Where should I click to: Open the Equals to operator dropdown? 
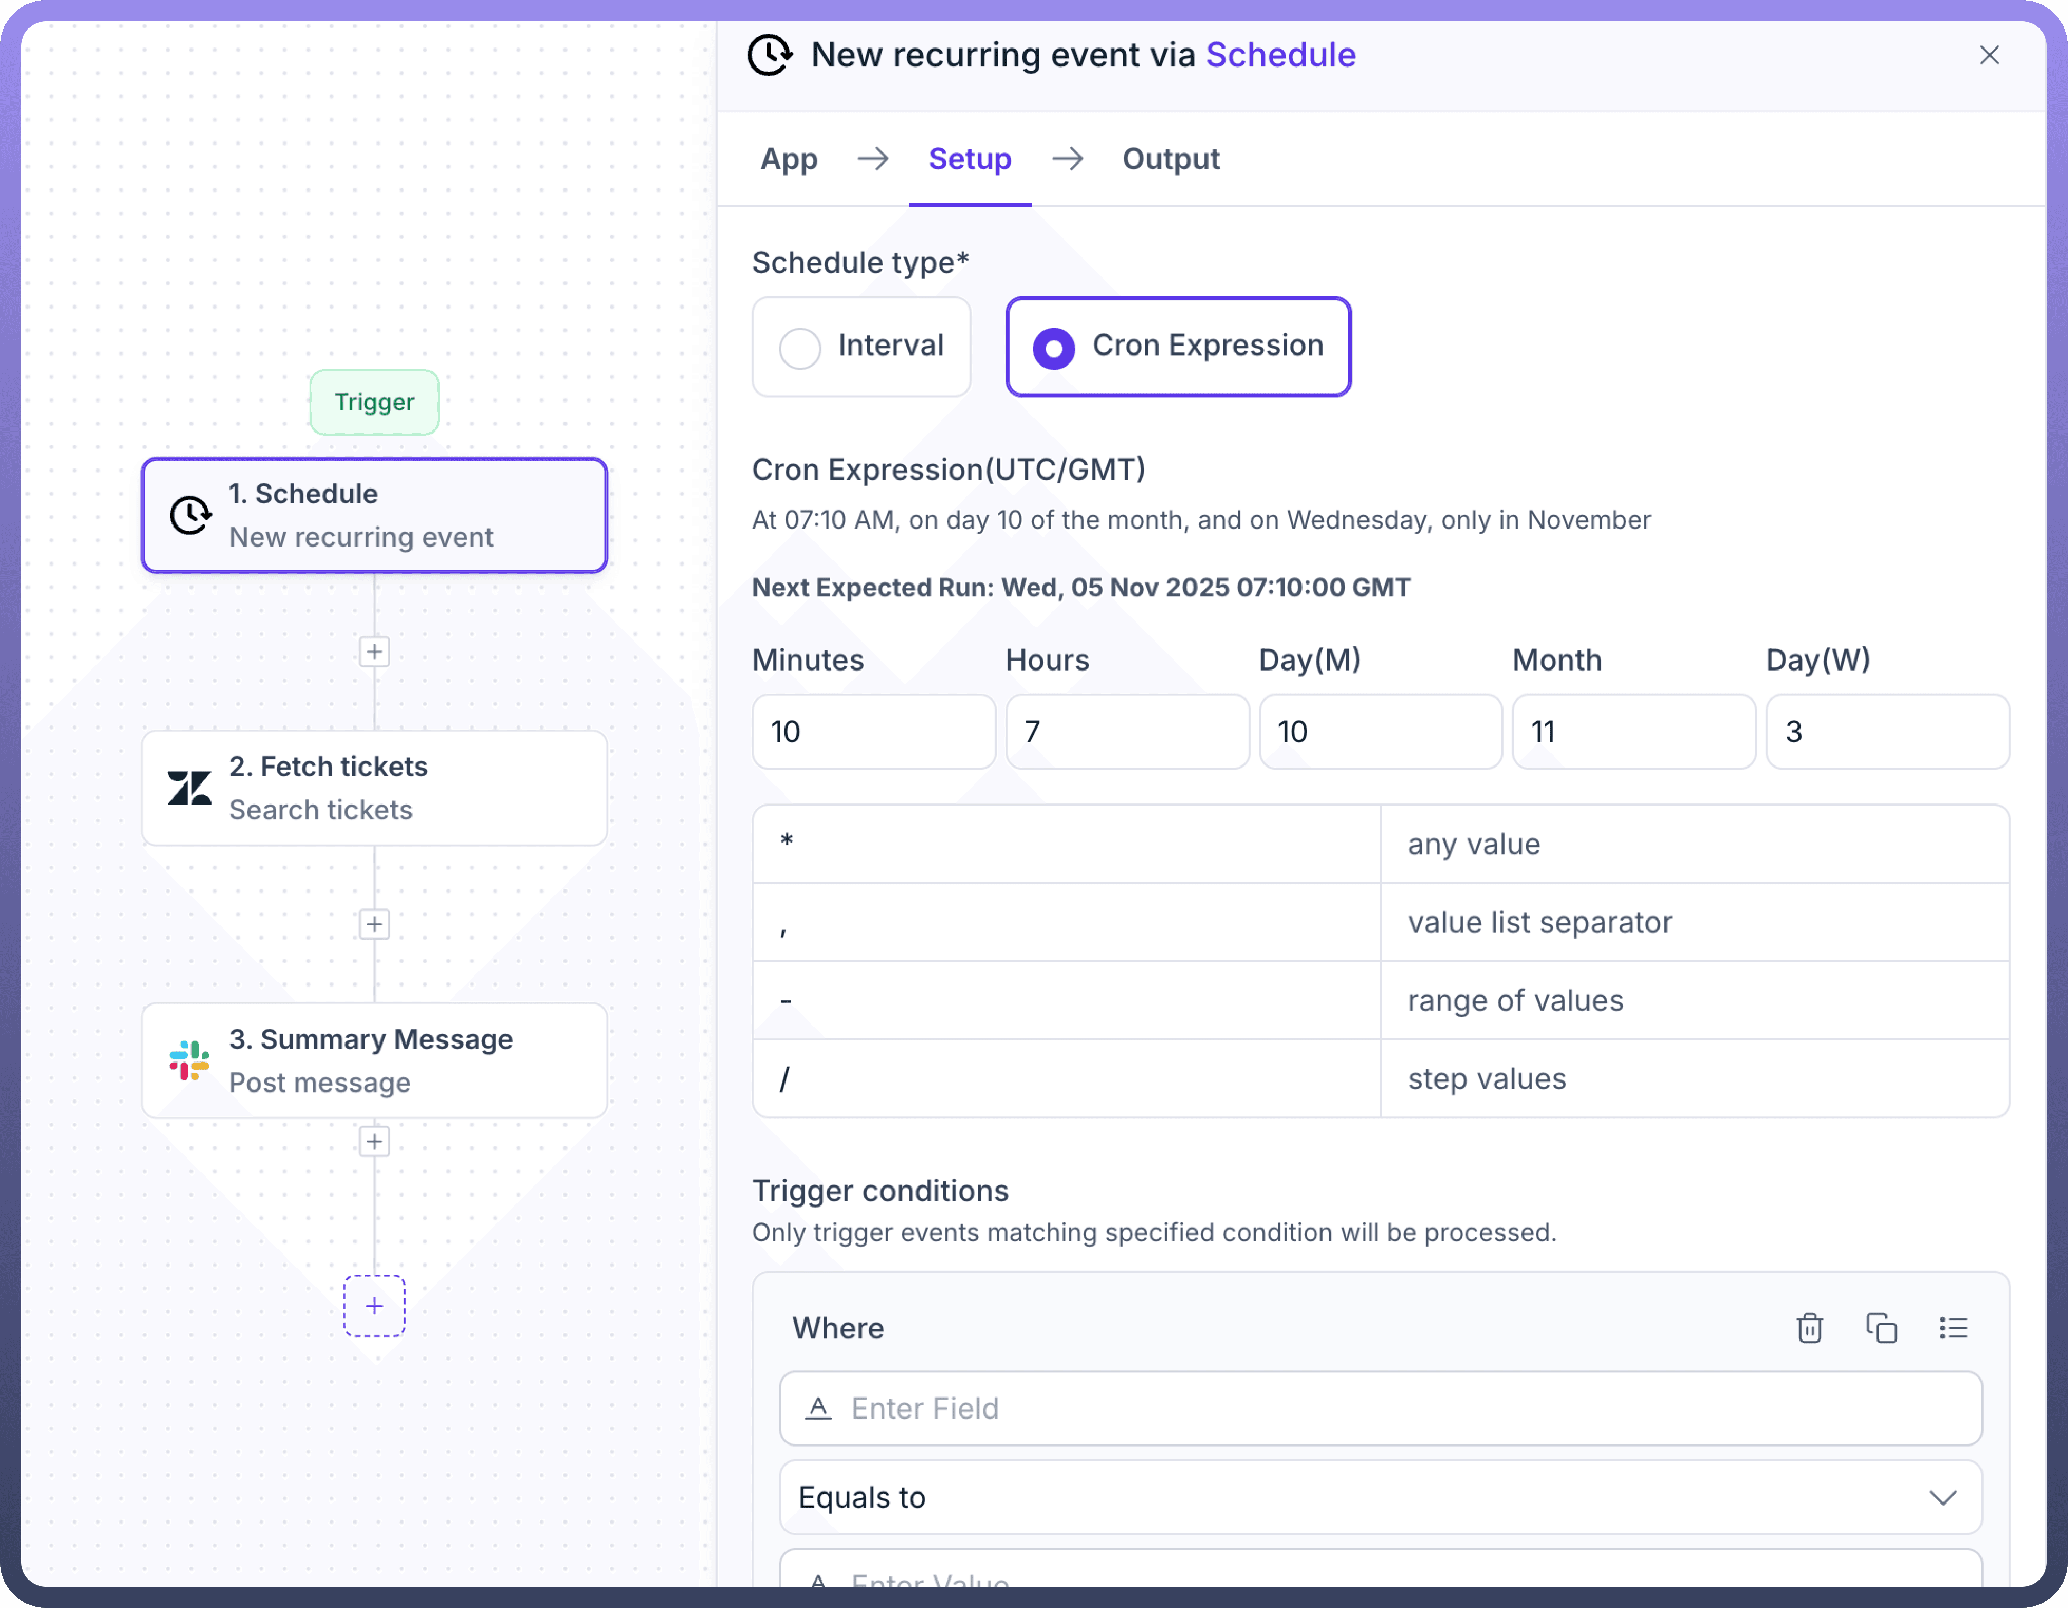pos(1380,1497)
